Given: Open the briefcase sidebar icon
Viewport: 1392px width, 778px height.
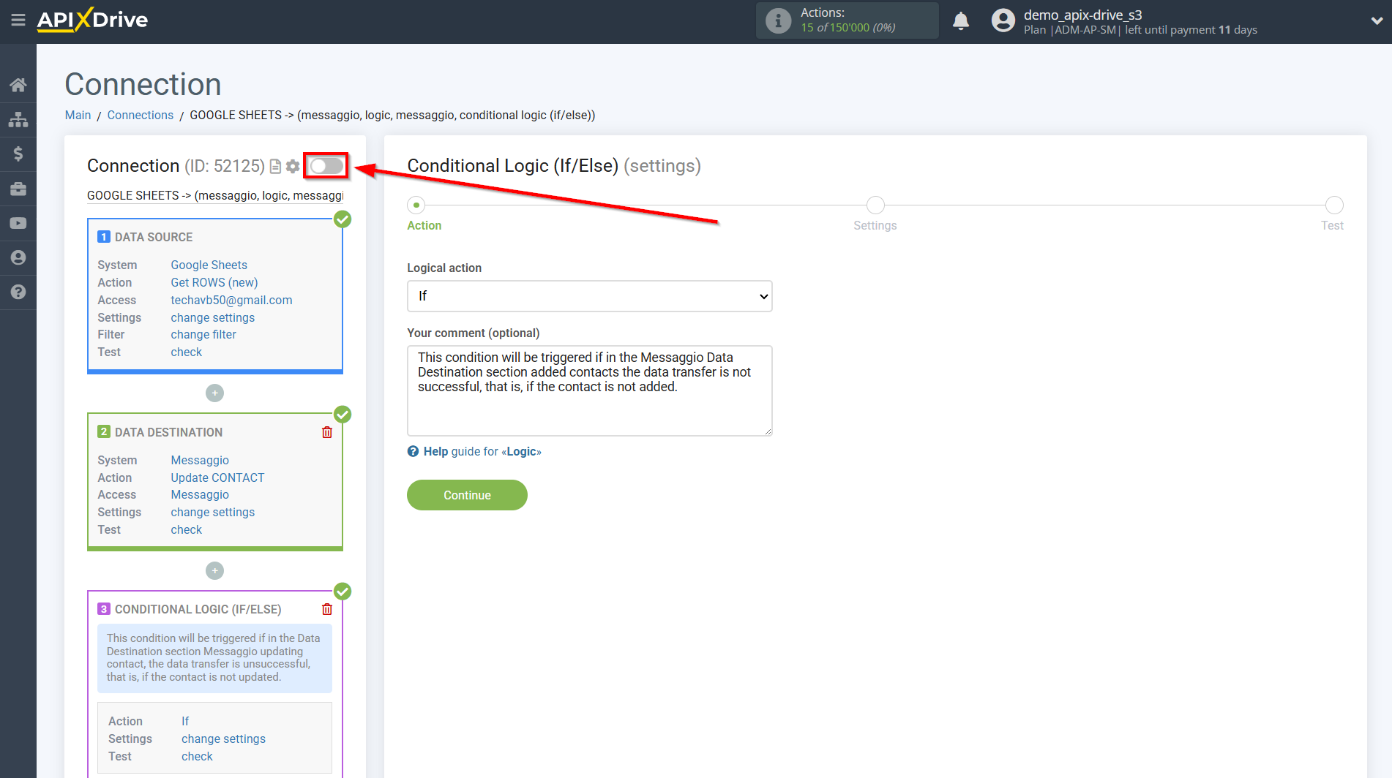Looking at the screenshot, I should 18,189.
